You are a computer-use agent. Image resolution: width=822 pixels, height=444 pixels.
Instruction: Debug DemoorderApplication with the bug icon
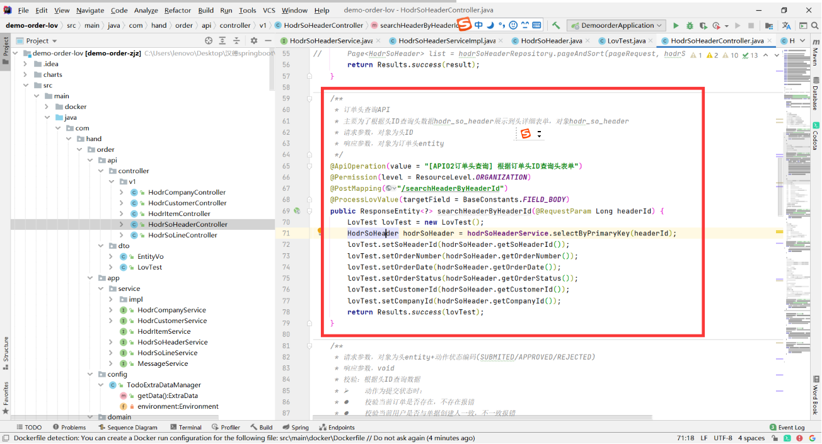[x=690, y=26]
